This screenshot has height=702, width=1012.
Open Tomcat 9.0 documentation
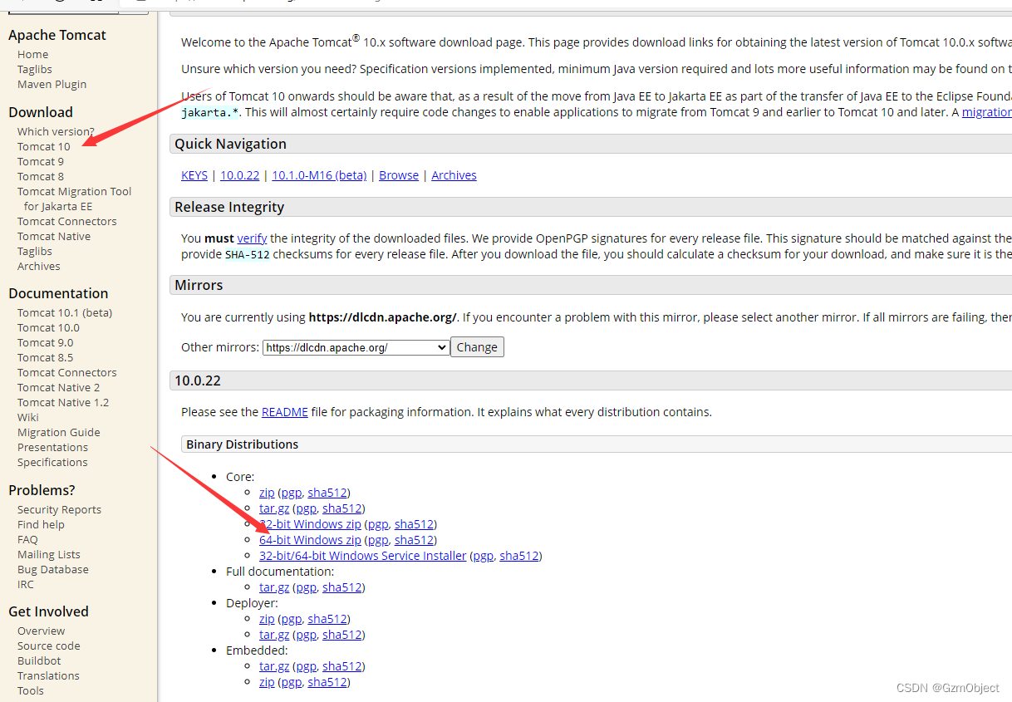tap(46, 342)
